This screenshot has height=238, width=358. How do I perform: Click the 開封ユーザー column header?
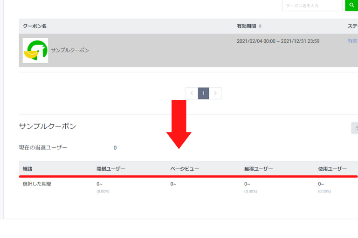[111, 169]
